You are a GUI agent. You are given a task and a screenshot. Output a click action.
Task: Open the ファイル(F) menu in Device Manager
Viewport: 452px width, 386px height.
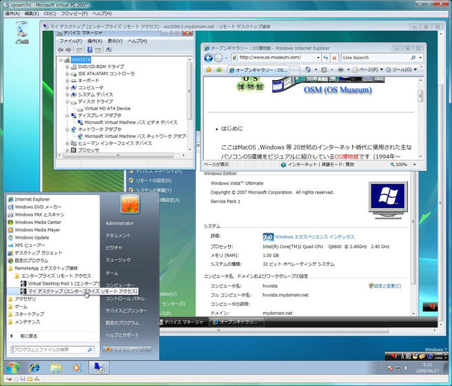coord(70,41)
